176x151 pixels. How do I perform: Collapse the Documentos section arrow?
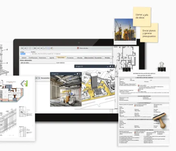[x=36, y=78]
